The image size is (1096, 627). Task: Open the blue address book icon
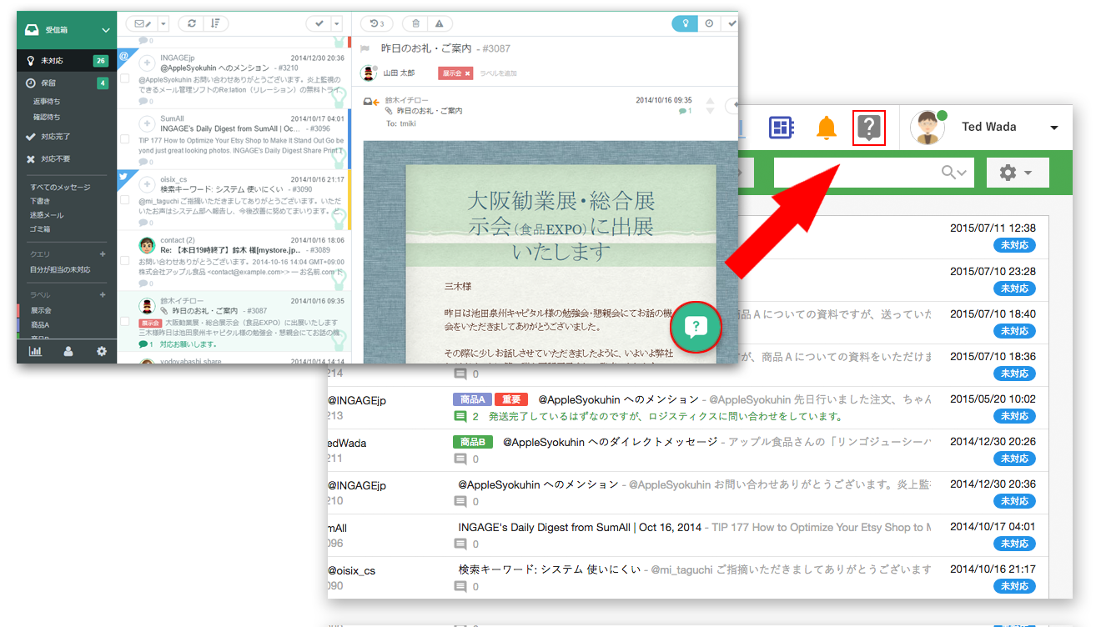coord(781,128)
